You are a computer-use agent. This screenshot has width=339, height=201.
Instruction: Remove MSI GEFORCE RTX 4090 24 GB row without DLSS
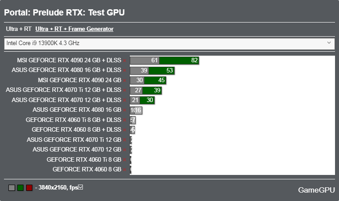125,80
